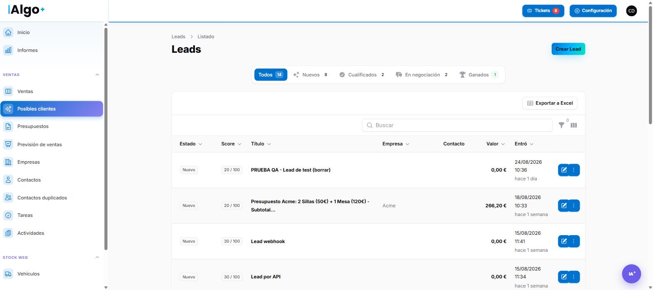
Task: Click the 'Lead por API' title
Action: tap(266, 277)
